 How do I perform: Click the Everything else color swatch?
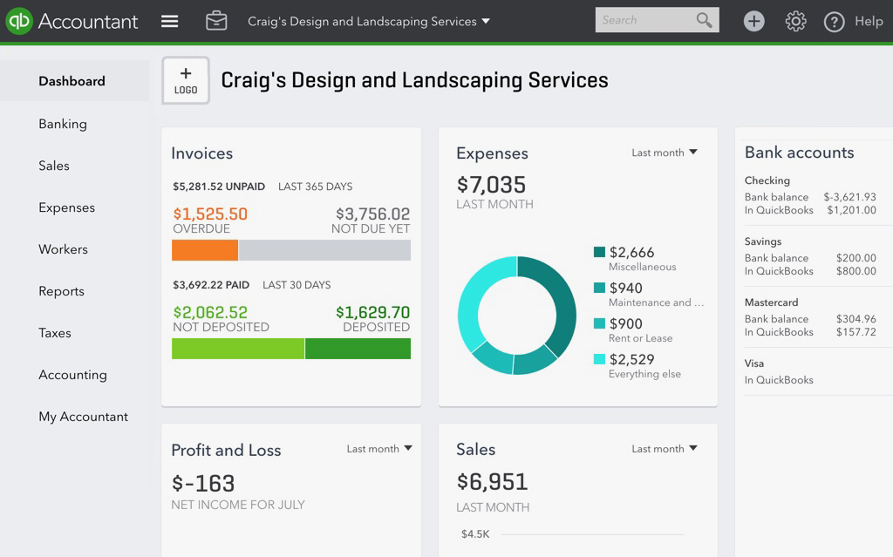599,359
